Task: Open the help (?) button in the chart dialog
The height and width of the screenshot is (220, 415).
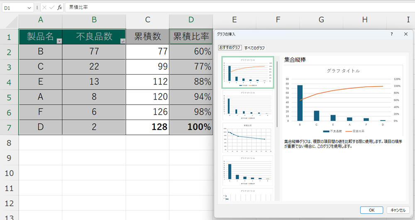Action: [x=391, y=34]
